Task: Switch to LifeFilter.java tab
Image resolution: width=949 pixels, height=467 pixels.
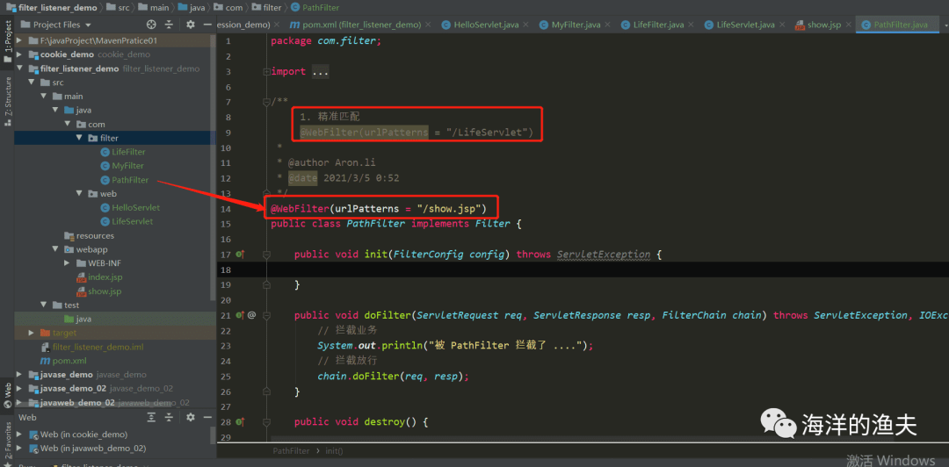Action: (658, 25)
